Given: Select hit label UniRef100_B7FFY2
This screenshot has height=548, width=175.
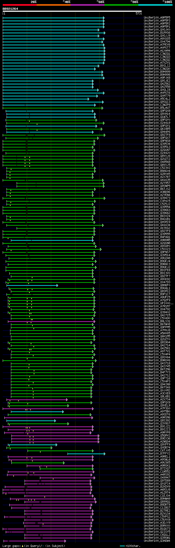Looking at the screenshot, I should pos(157,453).
